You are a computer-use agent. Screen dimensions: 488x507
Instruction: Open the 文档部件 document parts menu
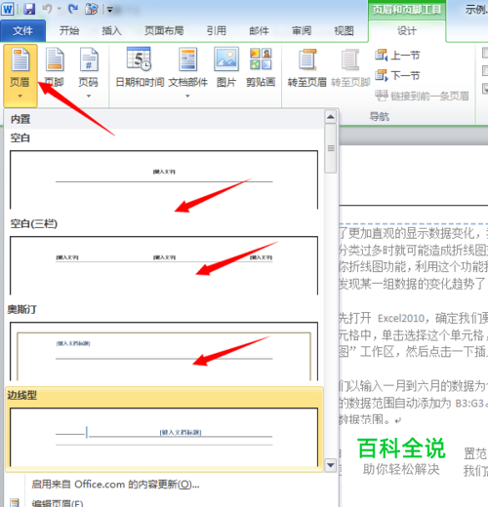point(187,73)
